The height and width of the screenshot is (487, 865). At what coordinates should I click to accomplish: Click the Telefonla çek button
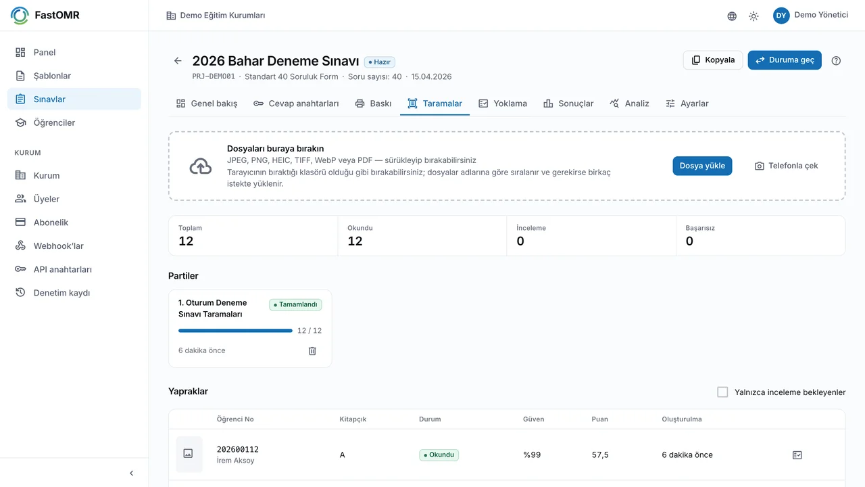click(x=787, y=166)
